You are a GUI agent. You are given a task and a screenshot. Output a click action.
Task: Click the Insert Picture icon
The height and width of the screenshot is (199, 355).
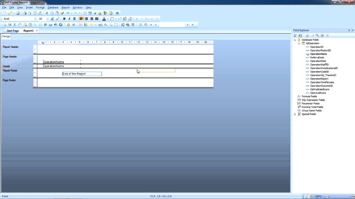[45, 25]
